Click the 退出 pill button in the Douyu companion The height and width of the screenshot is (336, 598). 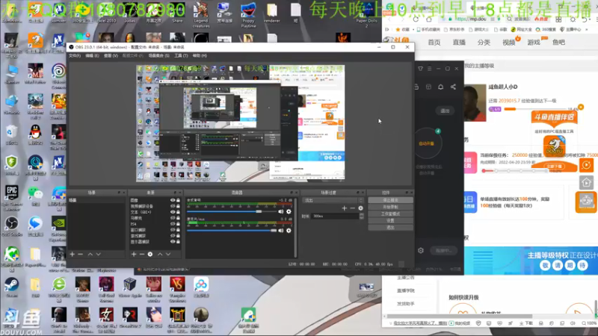coord(445,111)
